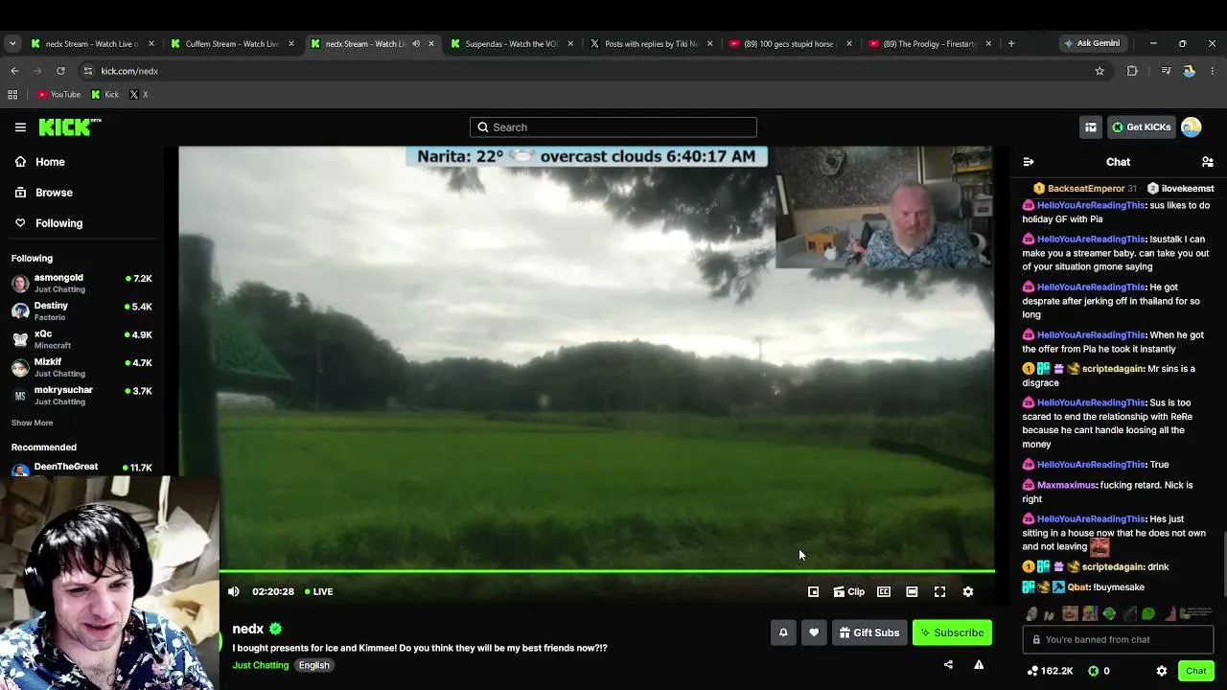Focus the Kick search box
This screenshot has width=1227, height=690.
coord(613,126)
